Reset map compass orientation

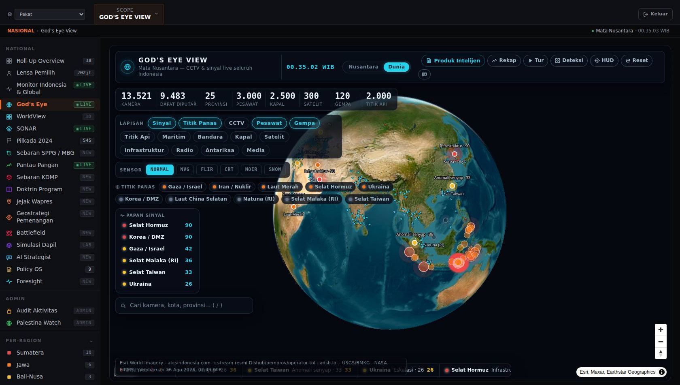point(661,353)
